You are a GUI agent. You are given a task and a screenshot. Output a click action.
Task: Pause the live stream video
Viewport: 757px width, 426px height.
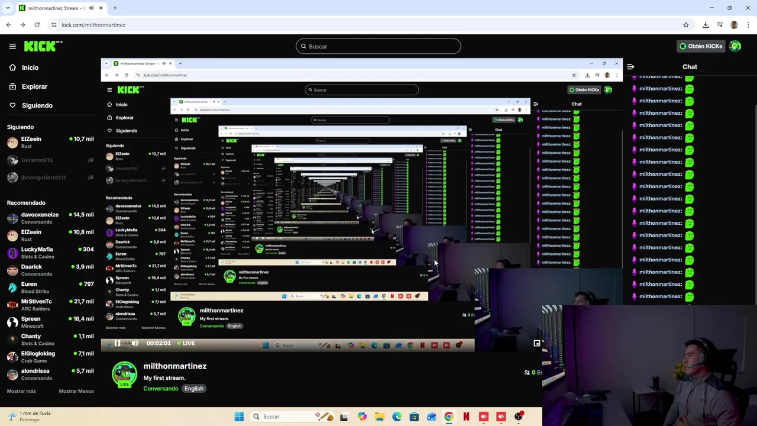(x=117, y=343)
